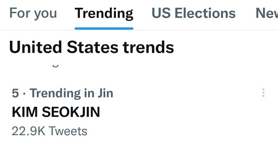
Task: Click the small curved mark below heading
Action: pyautogui.click(x=56, y=66)
